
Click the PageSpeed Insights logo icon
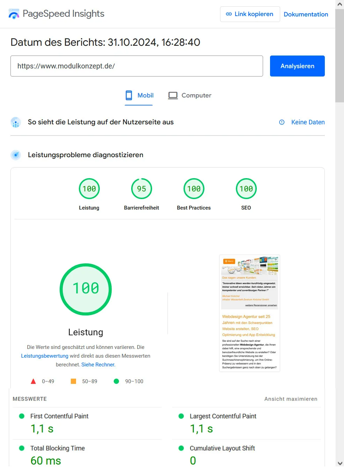click(14, 14)
